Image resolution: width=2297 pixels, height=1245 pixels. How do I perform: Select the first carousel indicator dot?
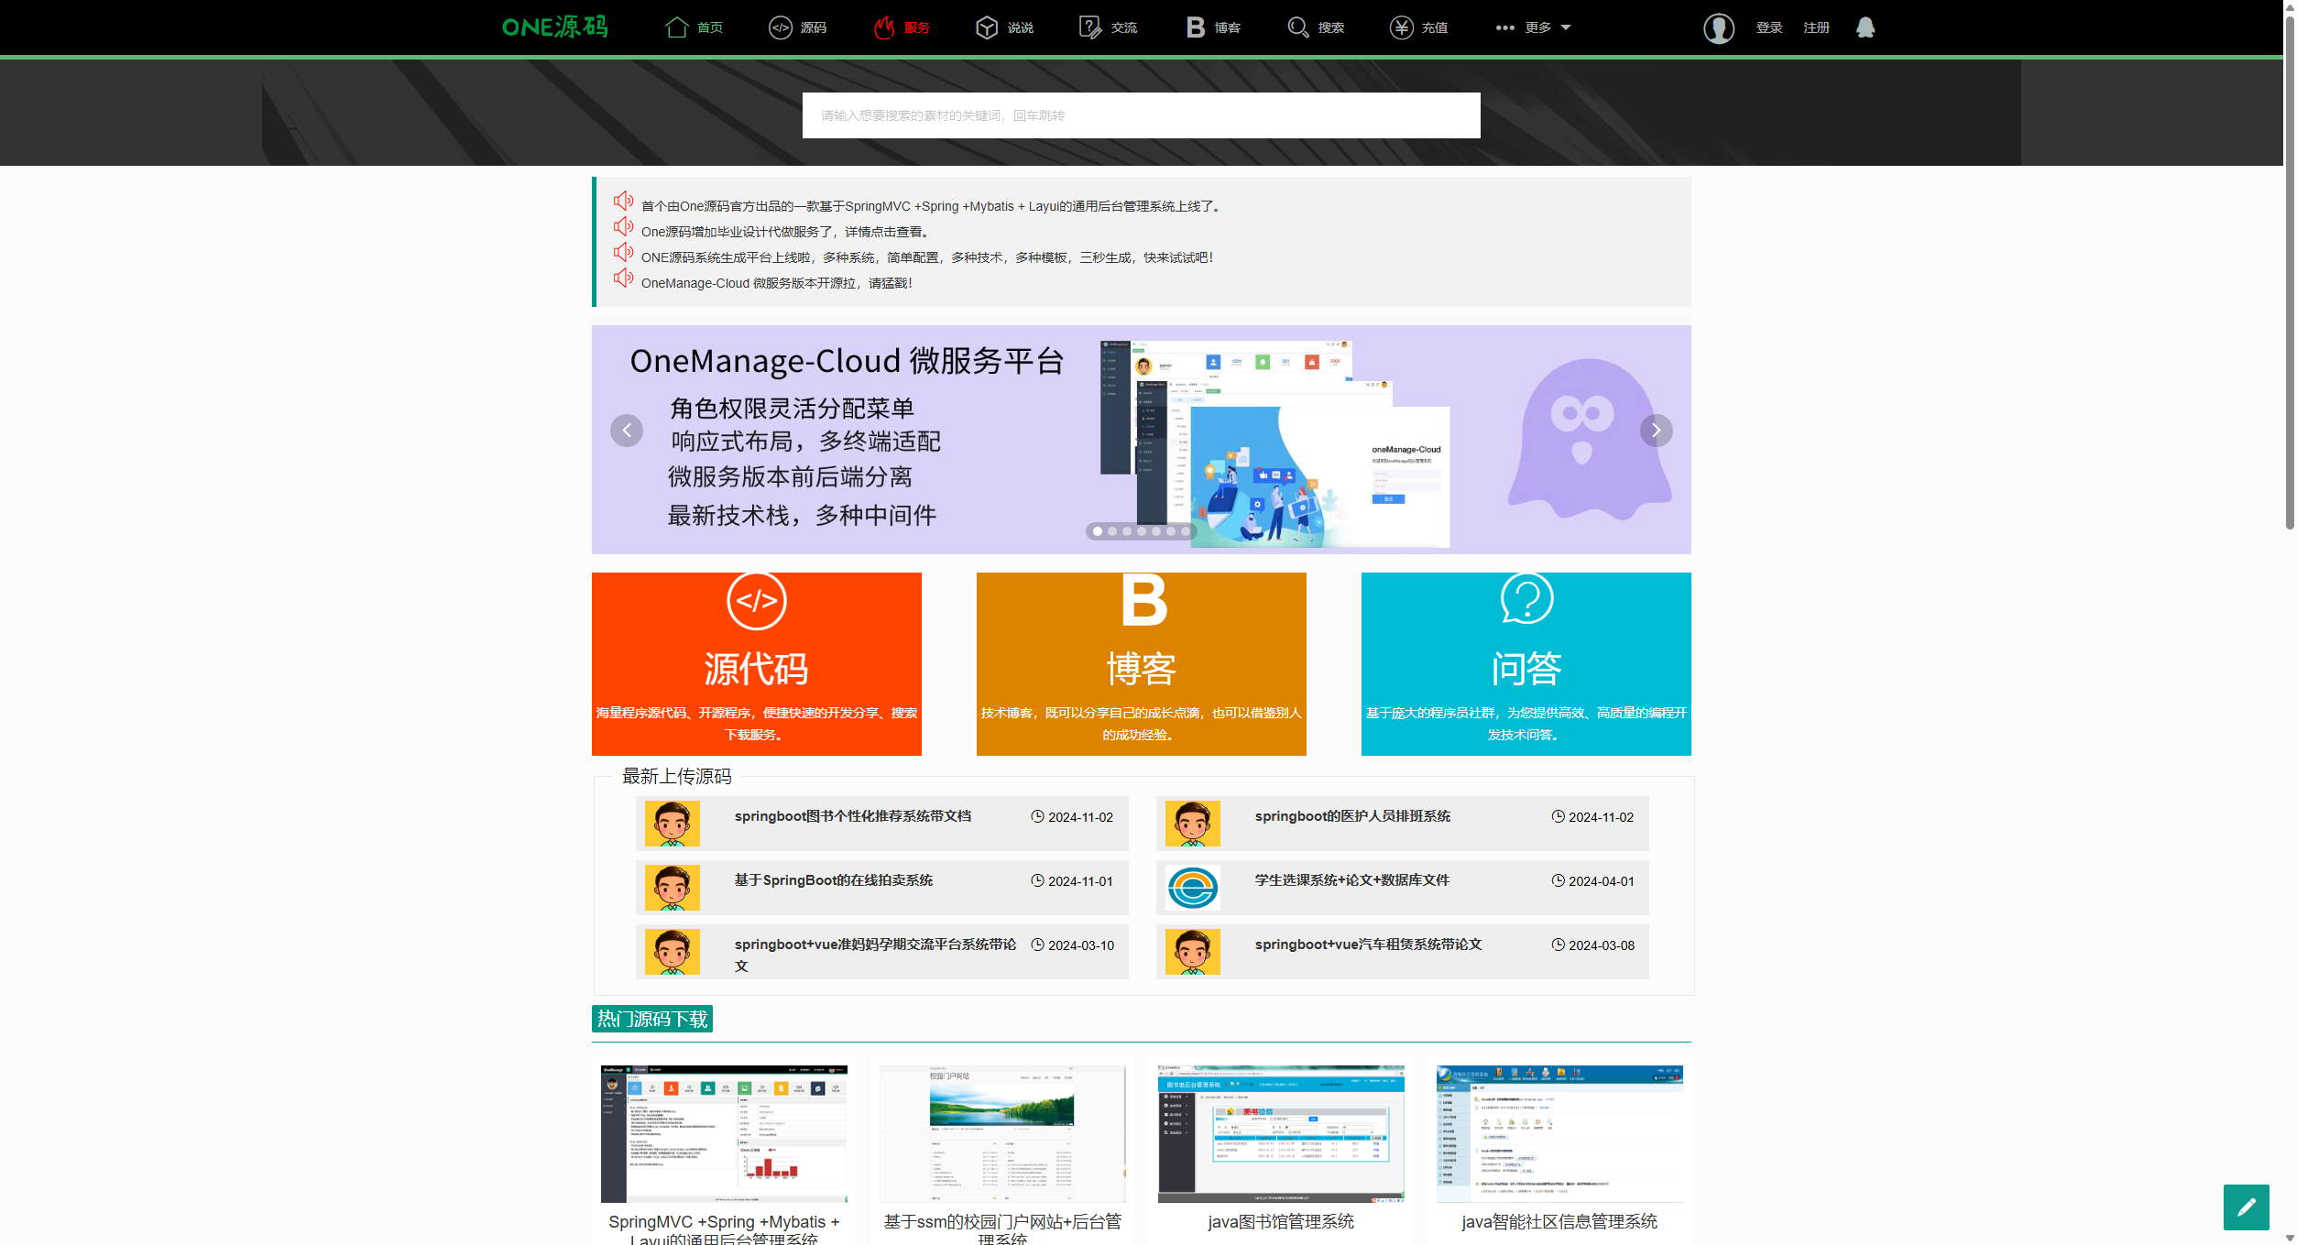(1098, 531)
